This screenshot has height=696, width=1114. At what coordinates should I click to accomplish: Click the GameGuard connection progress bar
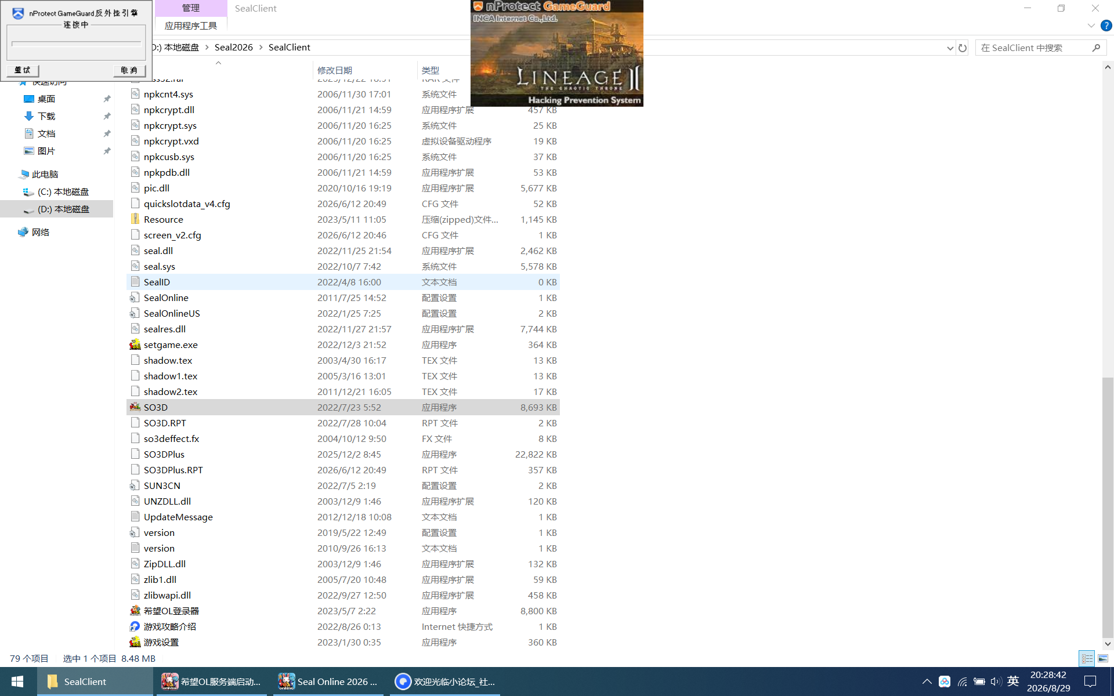[76, 43]
